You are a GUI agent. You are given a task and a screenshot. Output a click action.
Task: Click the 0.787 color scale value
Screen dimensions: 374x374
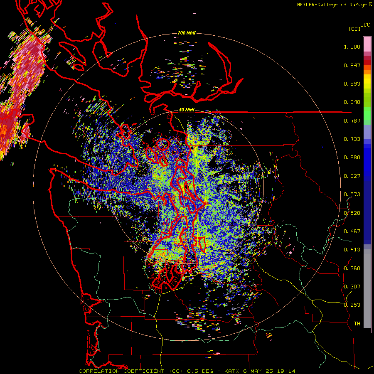tap(352, 121)
